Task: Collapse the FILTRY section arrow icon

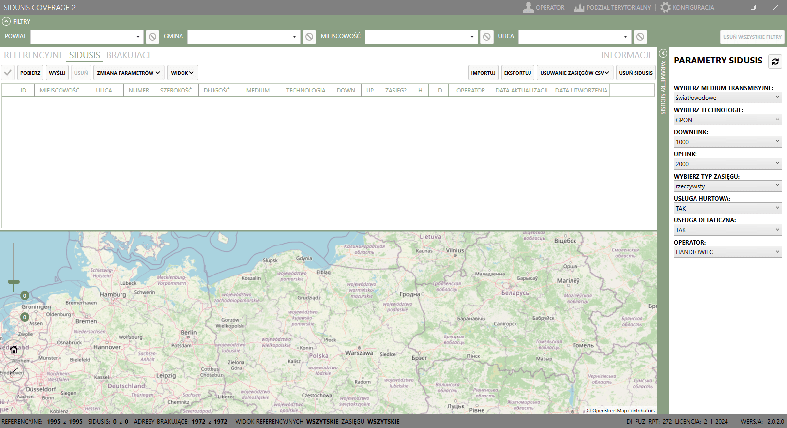Action: [6, 21]
